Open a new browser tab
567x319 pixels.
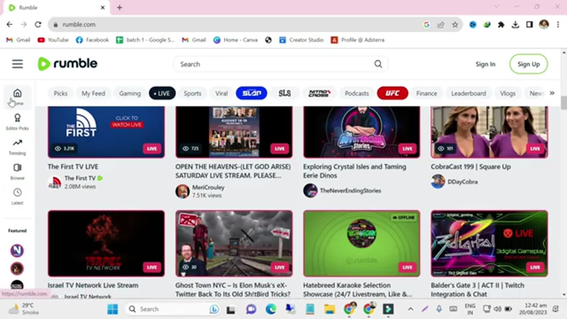pos(120,8)
